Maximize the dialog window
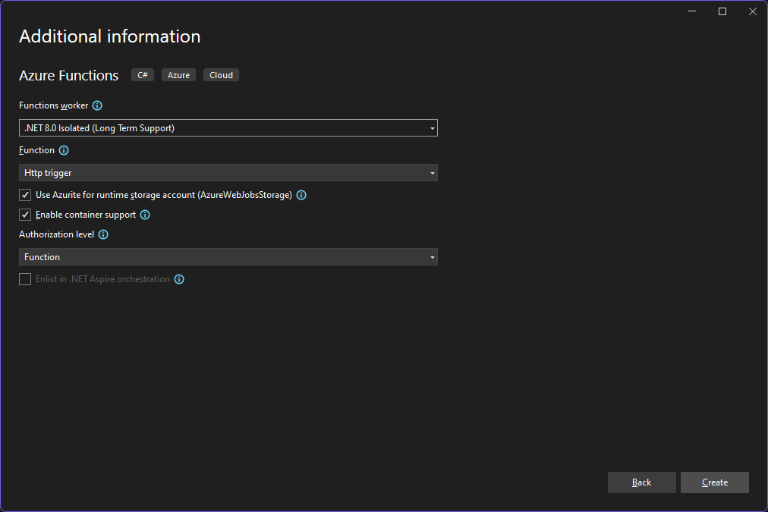768x512 pixels. [x=722, y=11]
